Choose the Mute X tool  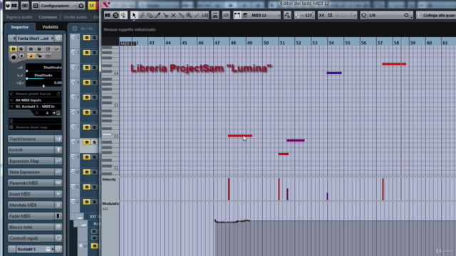point(173,16)
